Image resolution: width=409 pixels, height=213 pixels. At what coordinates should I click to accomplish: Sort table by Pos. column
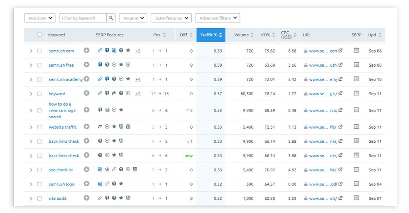pos(160,35)
